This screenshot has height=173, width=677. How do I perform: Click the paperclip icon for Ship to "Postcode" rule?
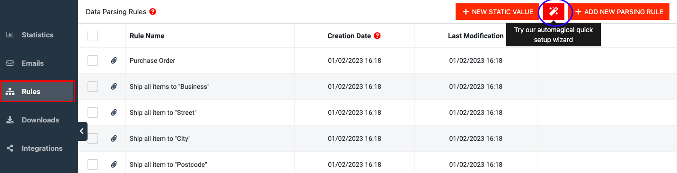114,164
